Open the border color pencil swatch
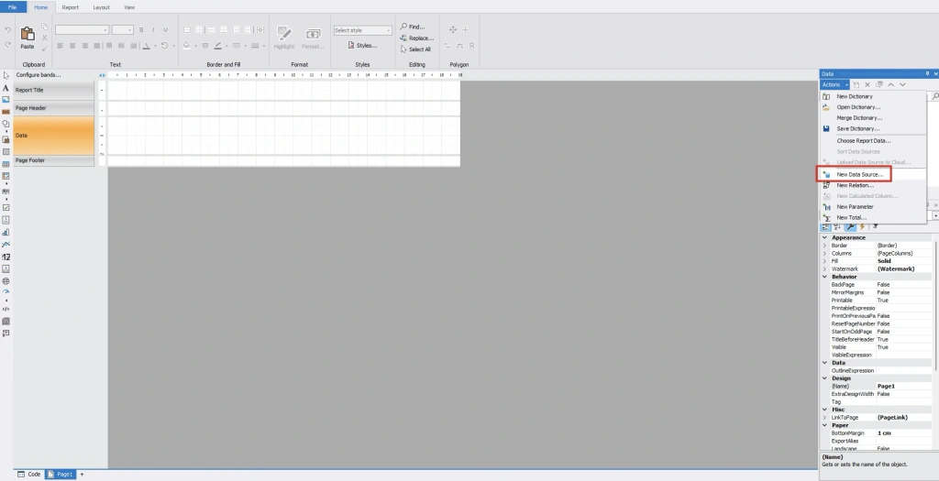This screenshot has width=939, height=481. (x=218, y=46)
